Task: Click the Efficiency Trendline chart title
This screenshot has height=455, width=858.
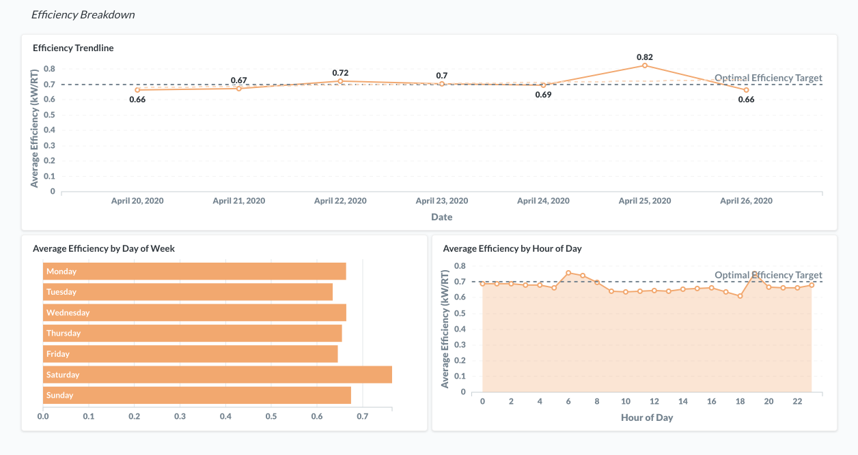Action: coord(73,48)
